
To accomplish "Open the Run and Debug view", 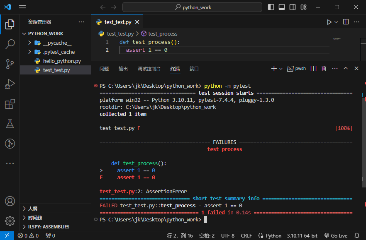I will [x=10, y=84].
